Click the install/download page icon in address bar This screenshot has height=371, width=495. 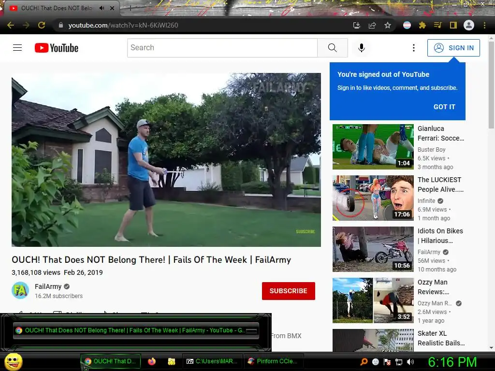coord(356,25)
